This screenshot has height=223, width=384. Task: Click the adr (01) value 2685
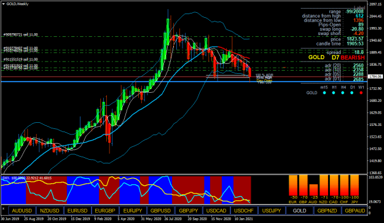(x=358, y=79)
